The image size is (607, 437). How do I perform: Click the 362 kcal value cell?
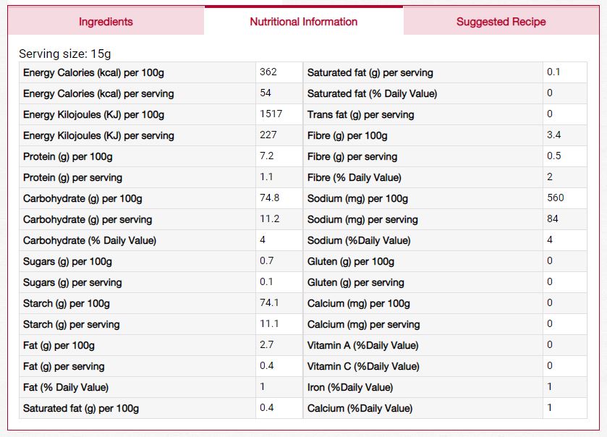[279, 72]
